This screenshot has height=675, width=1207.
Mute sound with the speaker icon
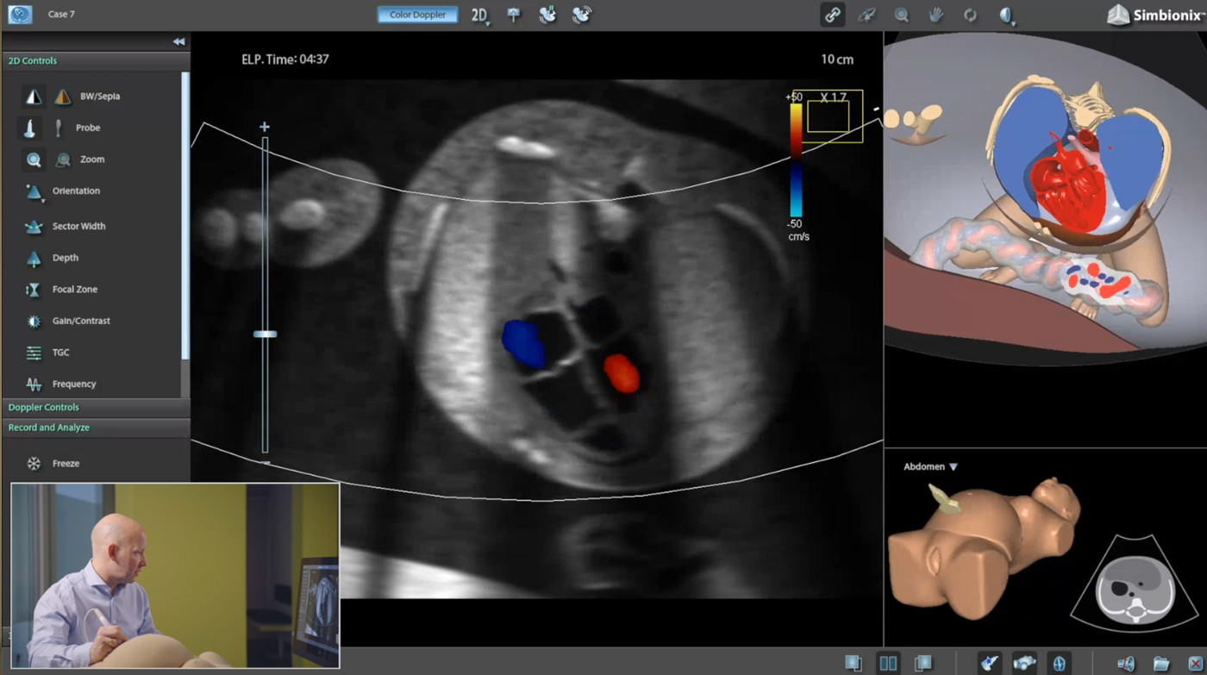pos(1126,663)
